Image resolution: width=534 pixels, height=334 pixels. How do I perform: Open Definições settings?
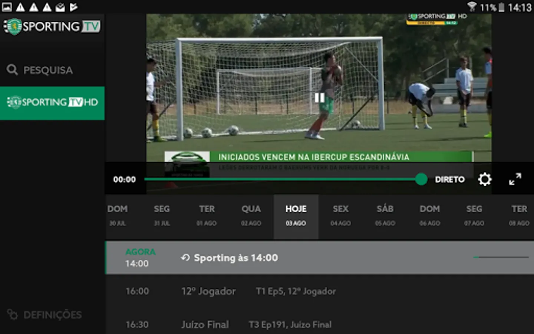coord(44,315)
